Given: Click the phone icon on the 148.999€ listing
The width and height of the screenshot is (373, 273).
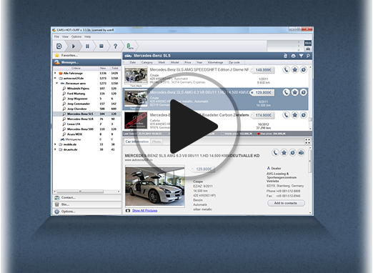Looking at the screenshot, I should click(x=286, y=69).
